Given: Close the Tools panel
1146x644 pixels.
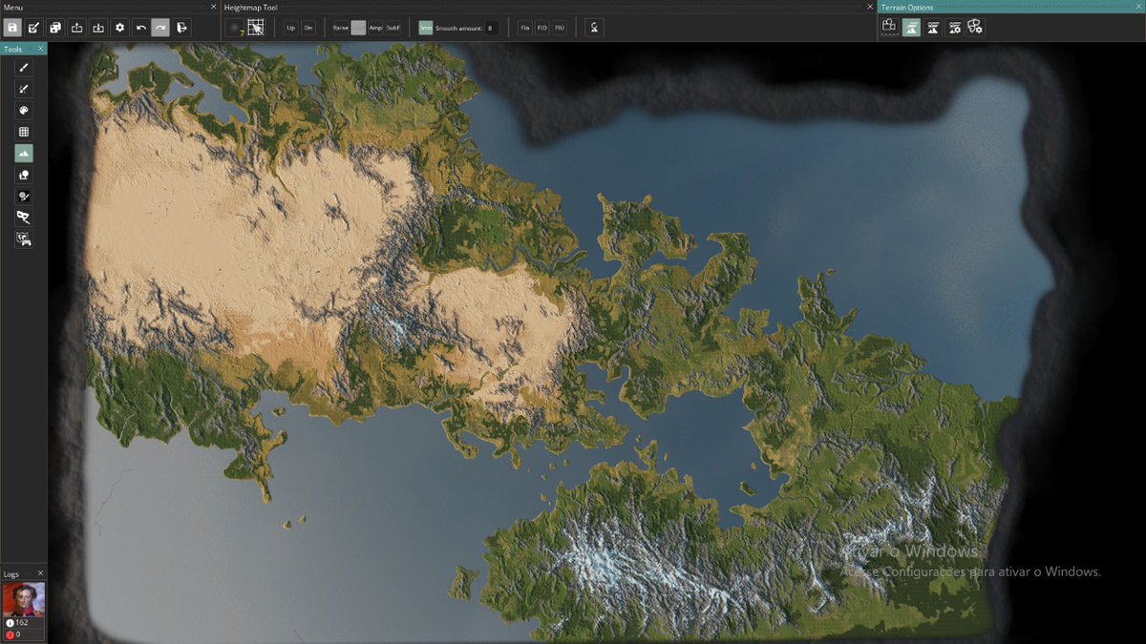Looking at the screenshot, I should click(x=40, y=49).
